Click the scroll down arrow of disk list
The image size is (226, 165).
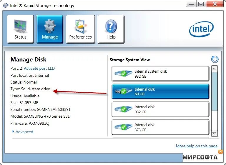(x=214, y=133)
